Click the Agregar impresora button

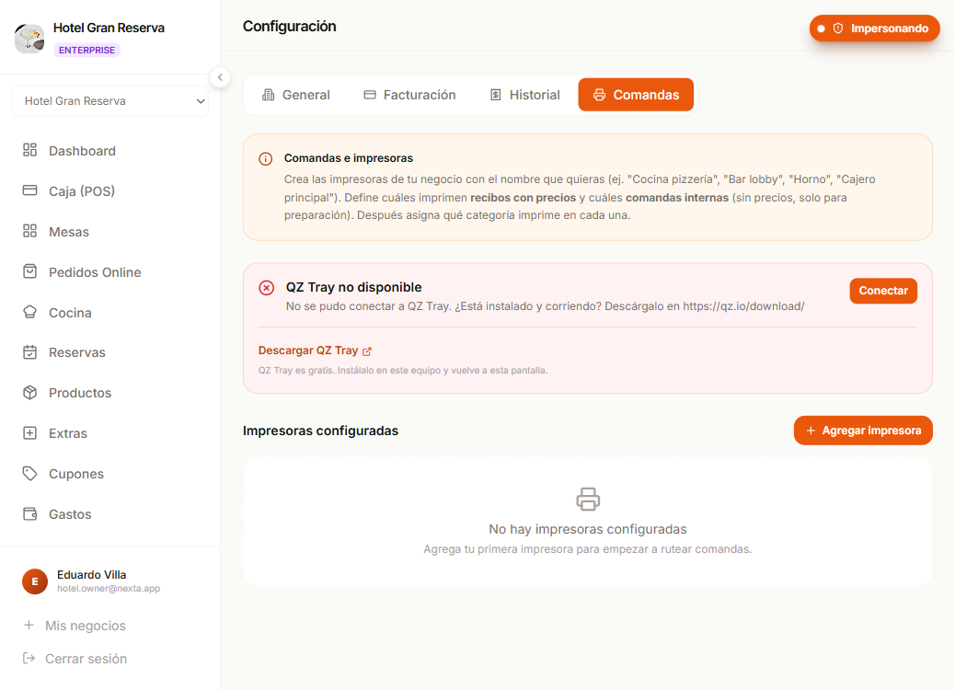[x=863, y=431]
